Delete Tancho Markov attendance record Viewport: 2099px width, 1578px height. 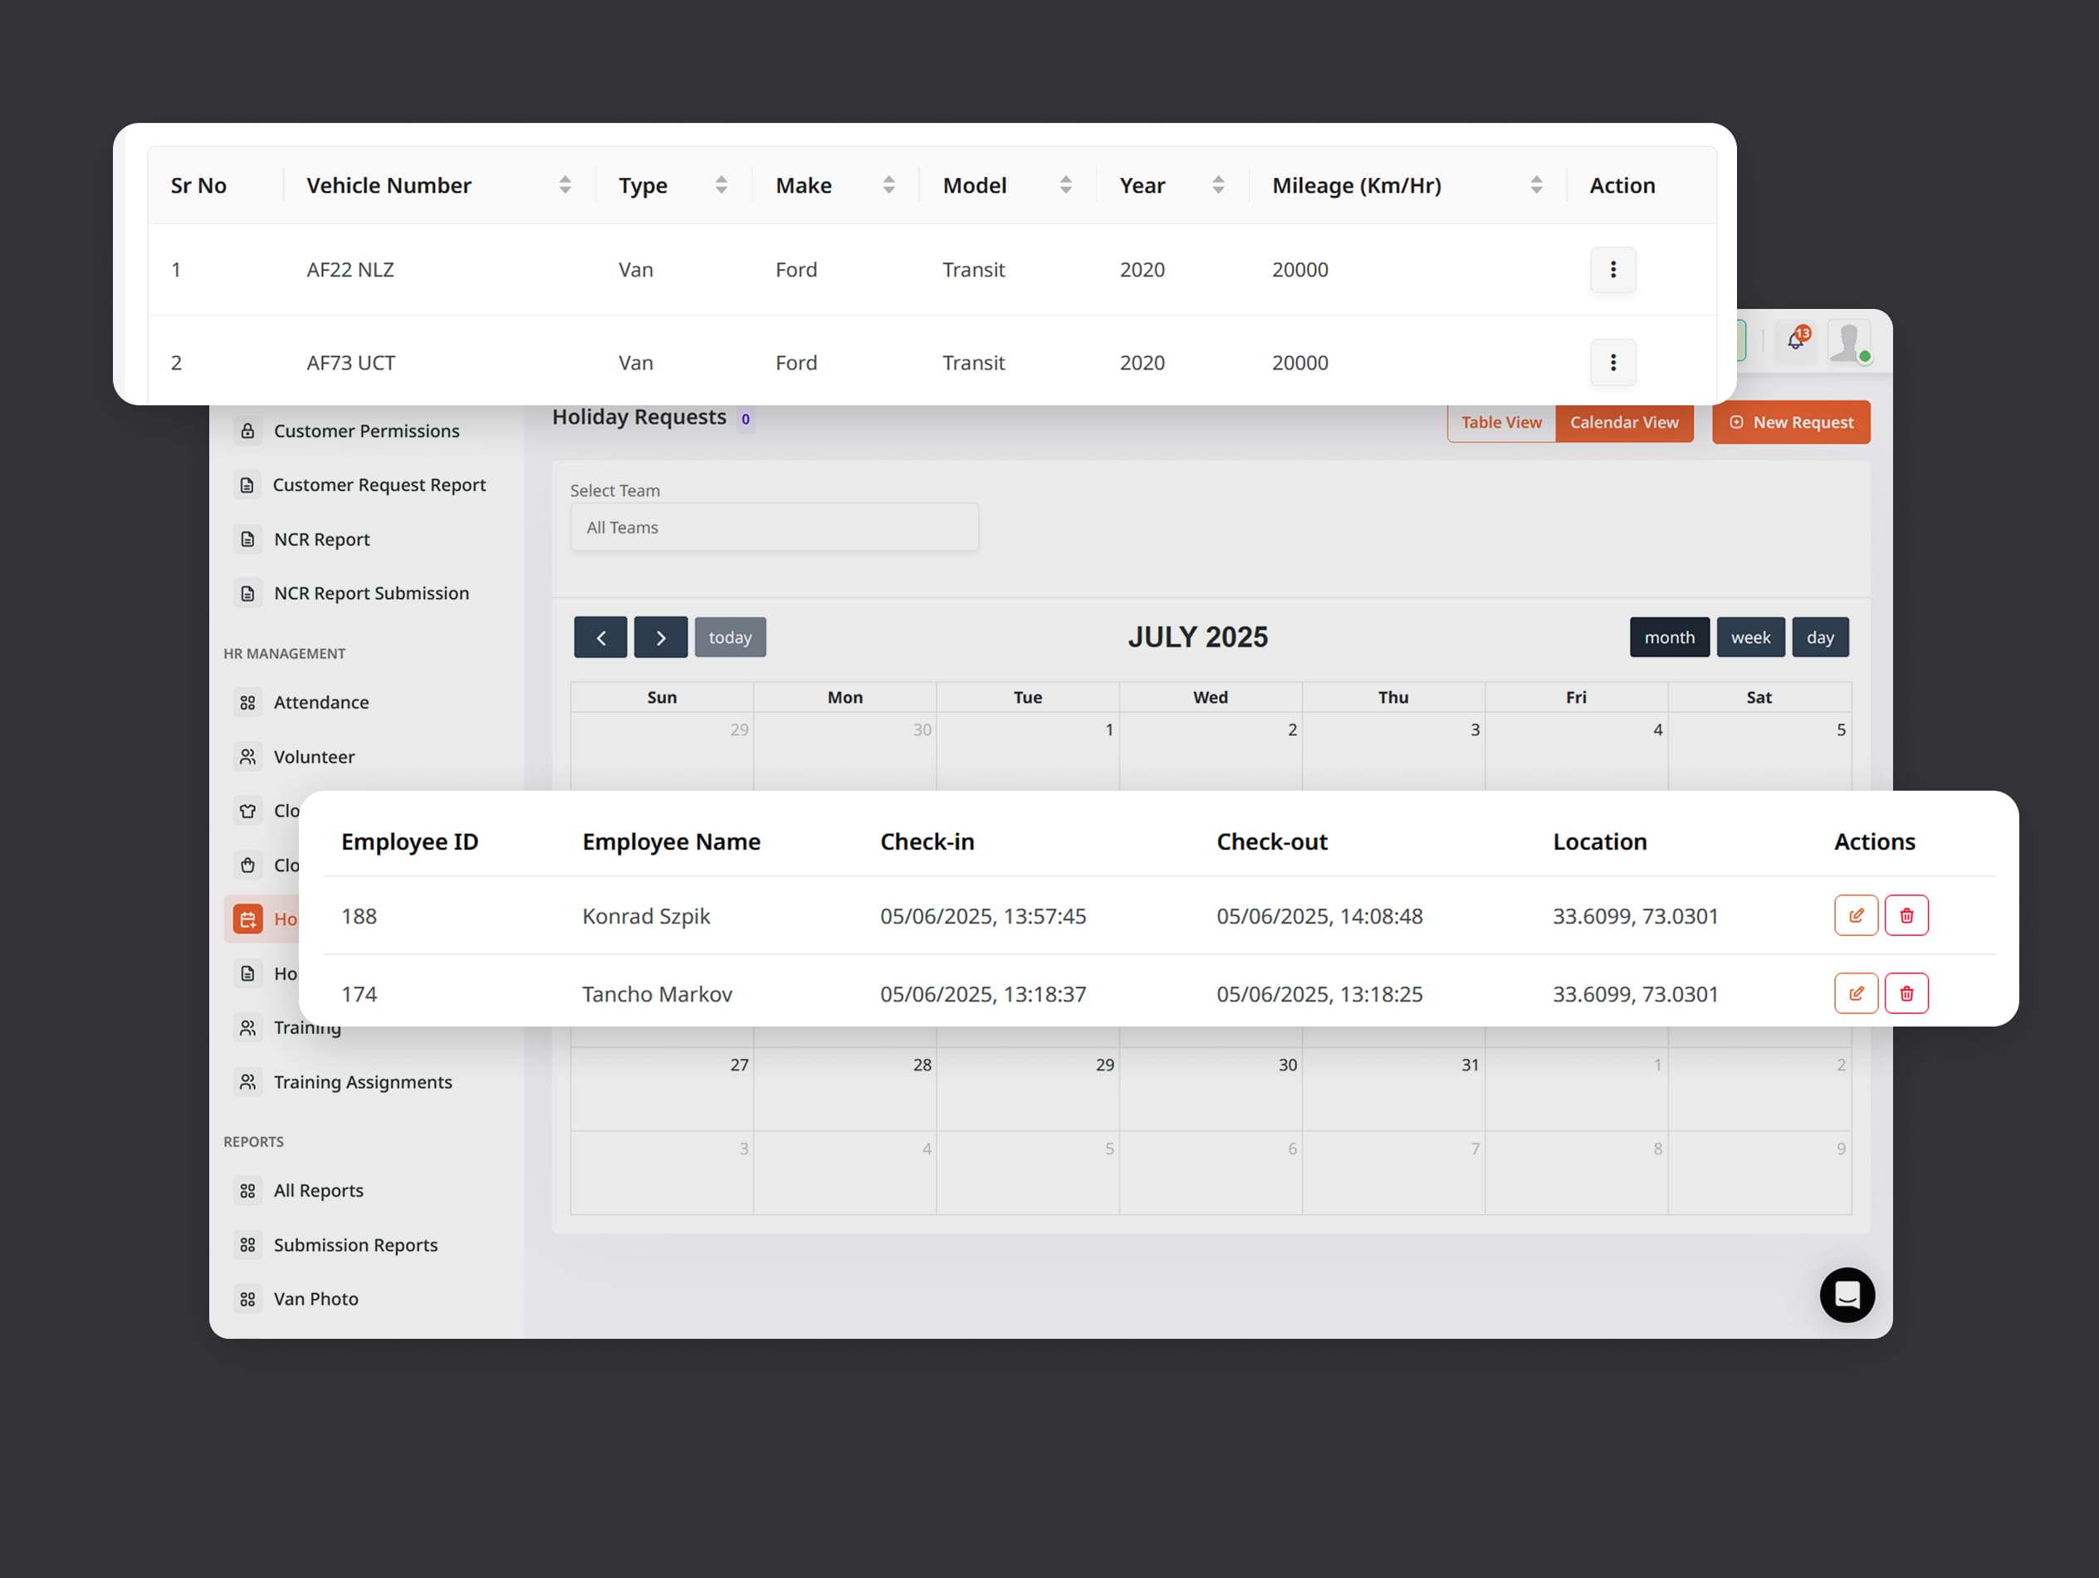click(1906, 993)
